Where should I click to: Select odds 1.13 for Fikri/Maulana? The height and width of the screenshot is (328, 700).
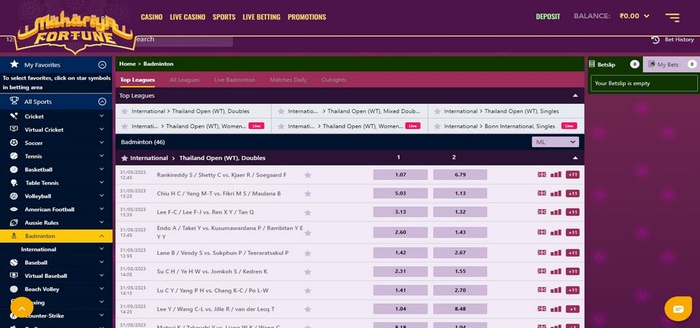pos(460,193)
